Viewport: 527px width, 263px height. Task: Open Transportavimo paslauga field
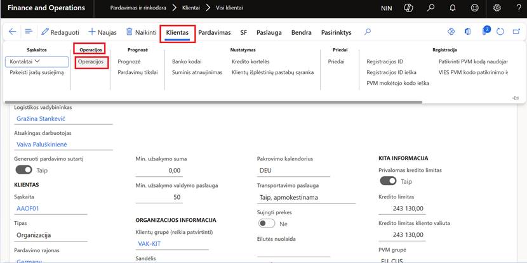point(306,198)
